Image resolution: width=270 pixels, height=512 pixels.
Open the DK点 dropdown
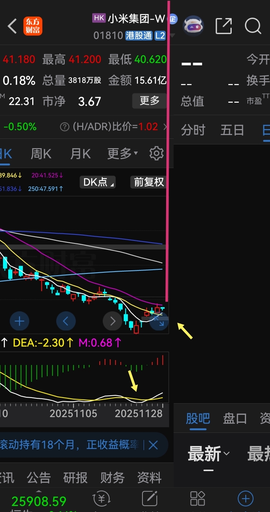[97, 182]
